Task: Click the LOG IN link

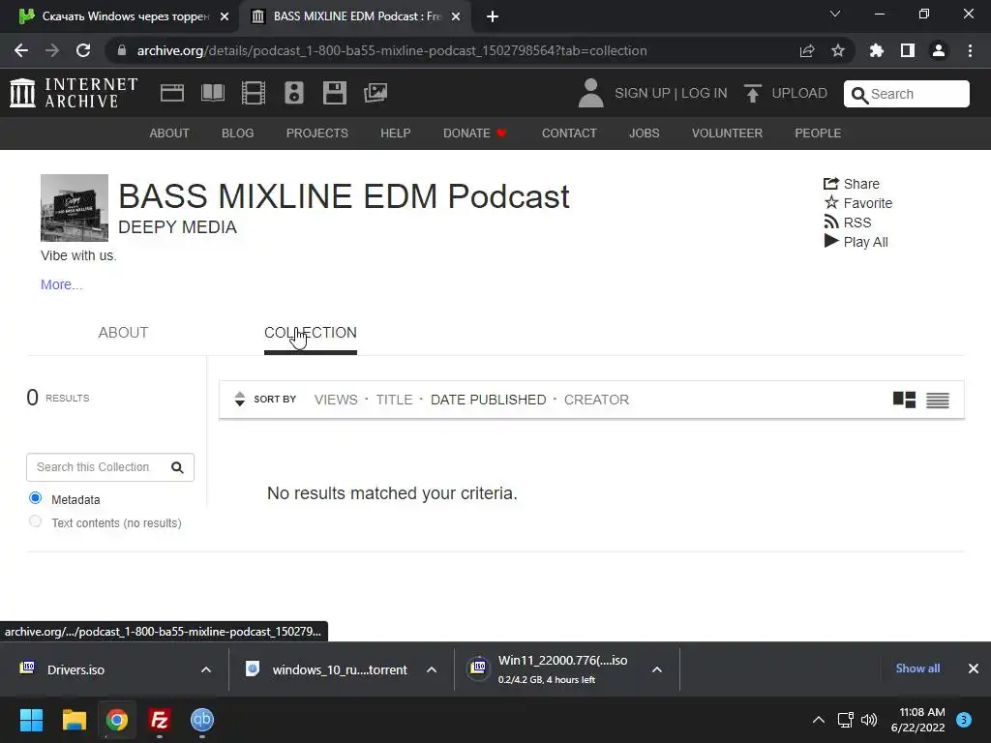Action: tap(705, 94)
